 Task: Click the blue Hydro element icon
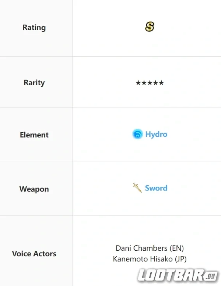[137, 134]
